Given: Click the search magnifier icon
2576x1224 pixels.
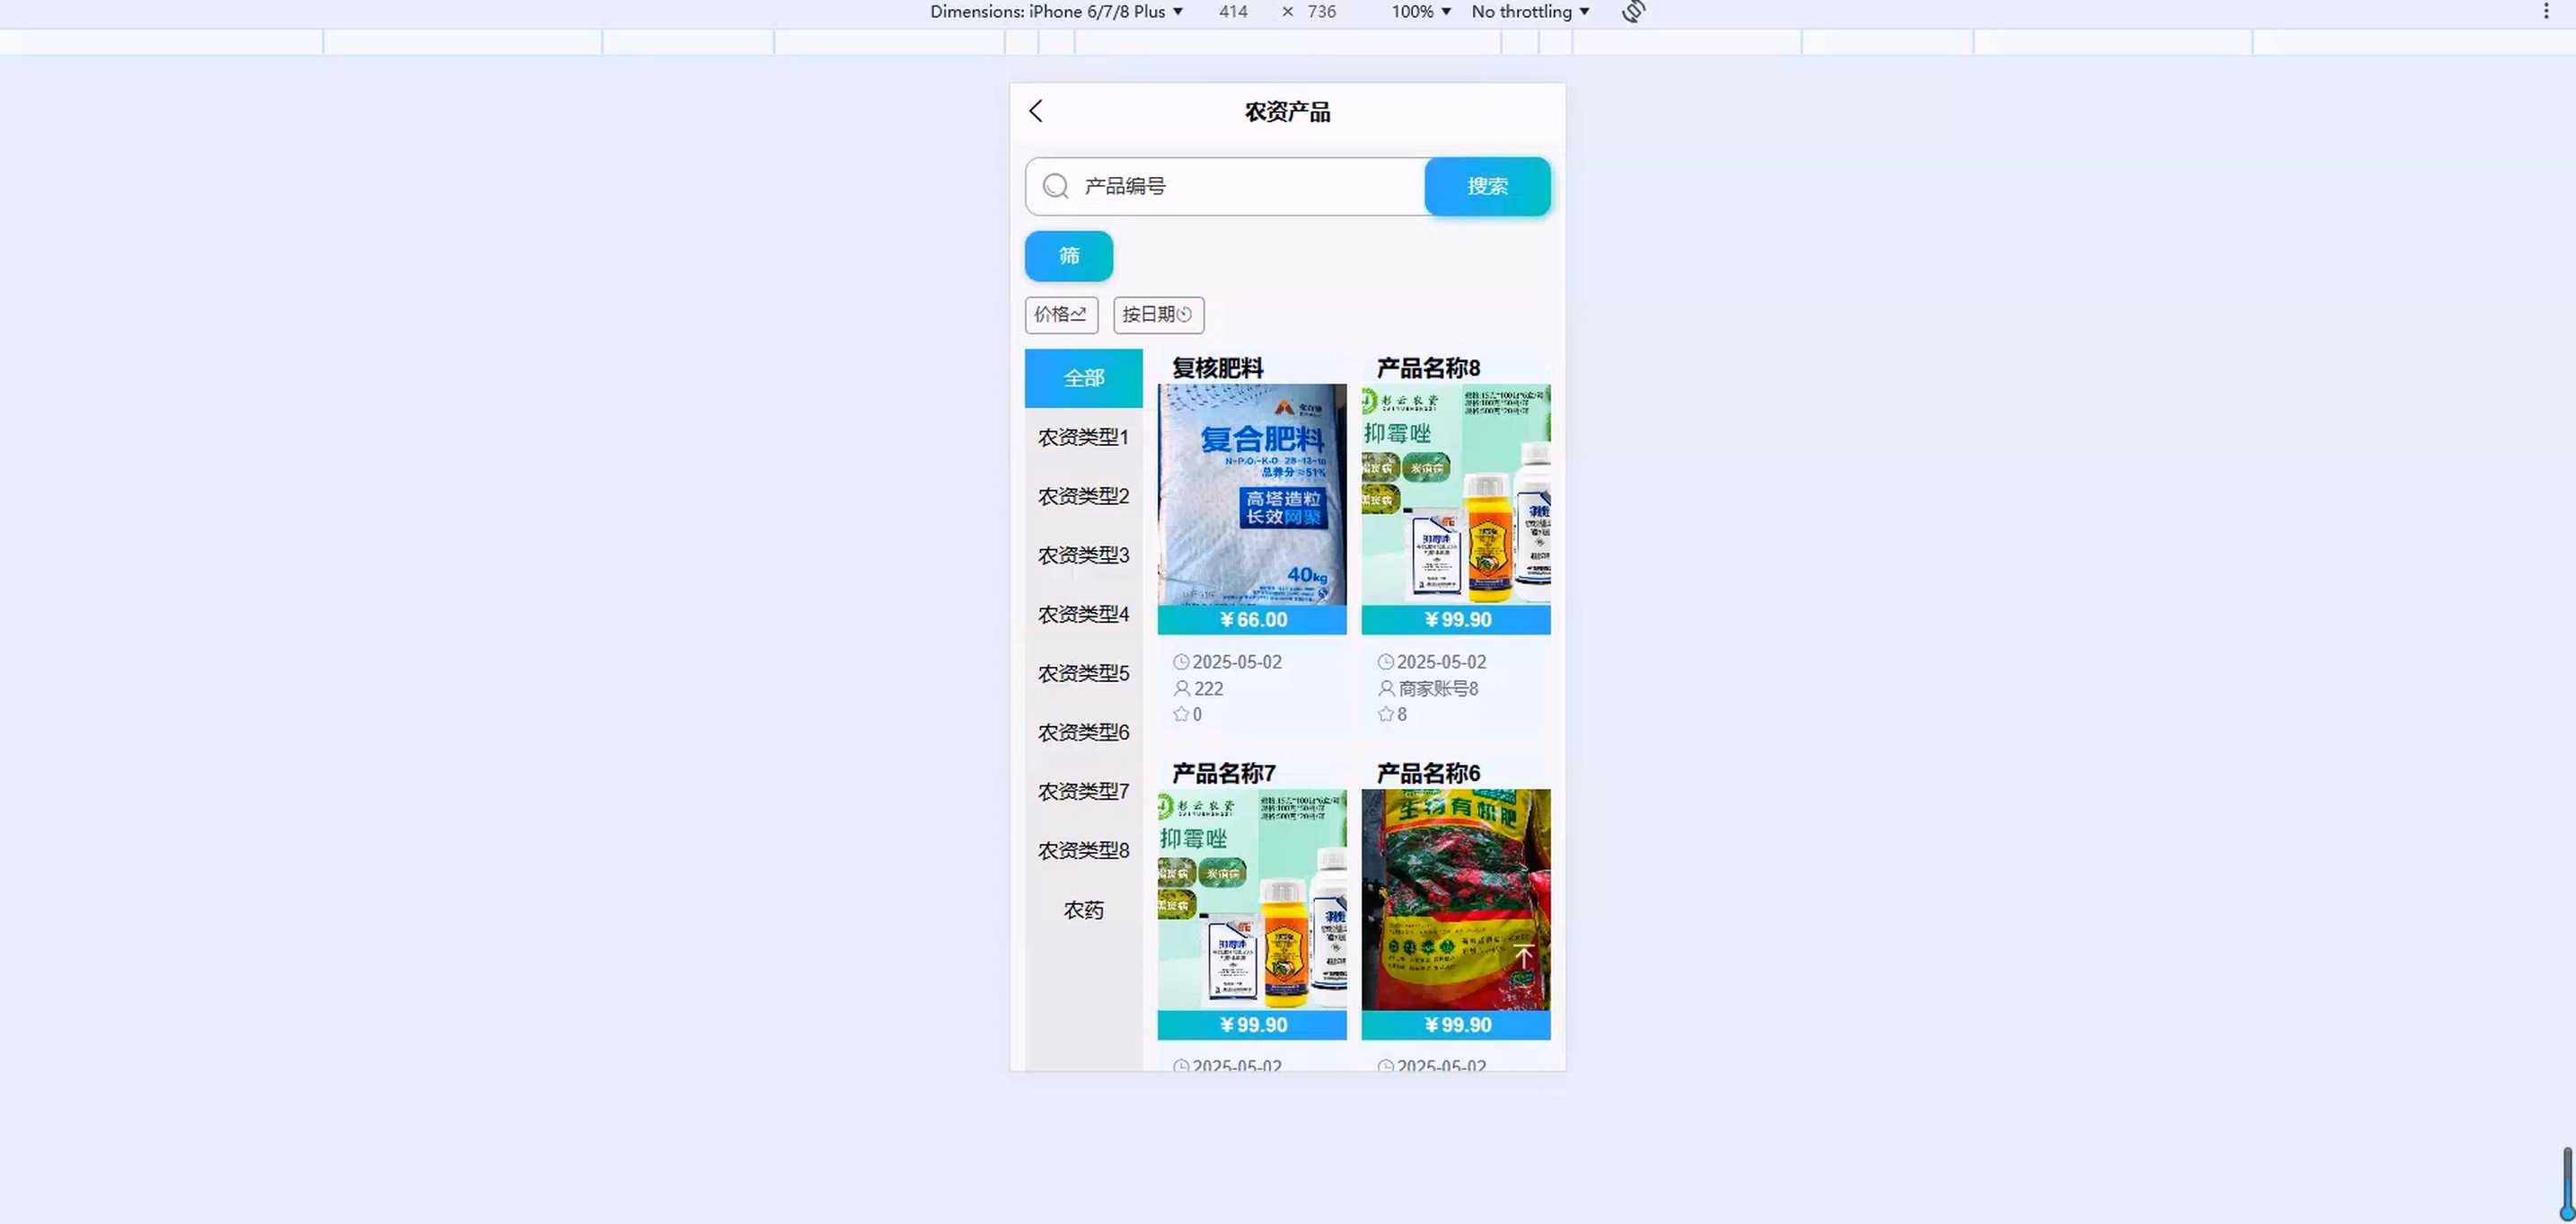Looking at the screenshot, I should click(x=1055, y=186).
